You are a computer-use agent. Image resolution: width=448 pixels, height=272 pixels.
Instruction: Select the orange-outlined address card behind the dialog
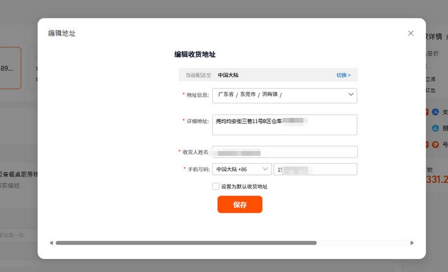pyautogui.click(x=10, y=68)
